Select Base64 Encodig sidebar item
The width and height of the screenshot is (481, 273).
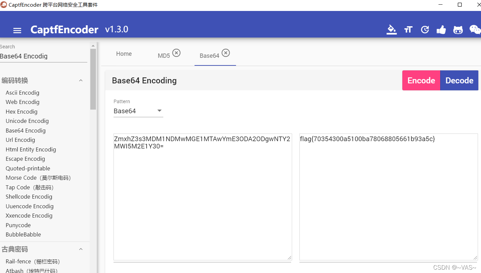[26, 131]
